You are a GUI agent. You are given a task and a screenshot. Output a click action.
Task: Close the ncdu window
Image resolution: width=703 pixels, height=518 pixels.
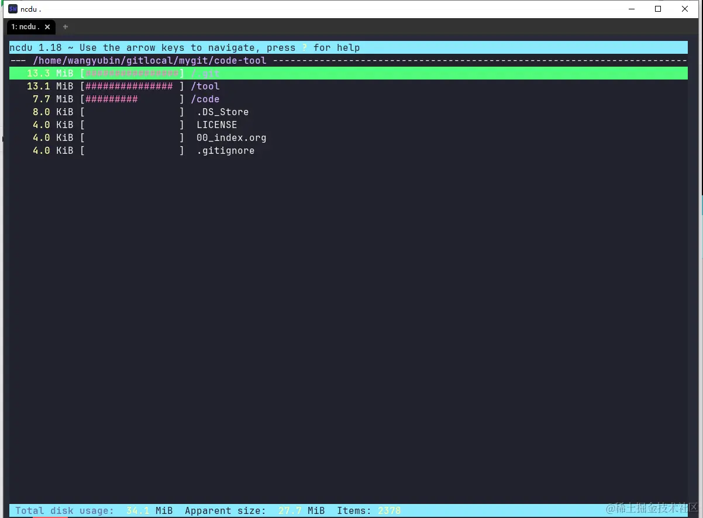pos(685,9)
